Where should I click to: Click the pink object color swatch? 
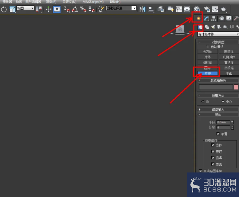coord(236,87)
